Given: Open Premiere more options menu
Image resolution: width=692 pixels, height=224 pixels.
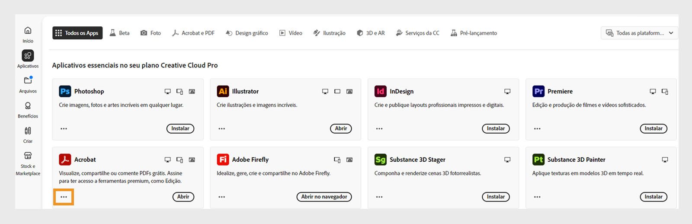Looking at the screenshot, I should (537, 129).
